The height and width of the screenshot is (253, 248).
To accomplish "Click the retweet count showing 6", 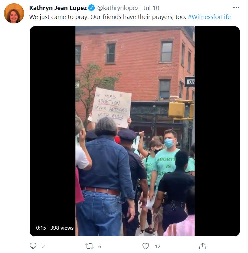I will (100, 247).
